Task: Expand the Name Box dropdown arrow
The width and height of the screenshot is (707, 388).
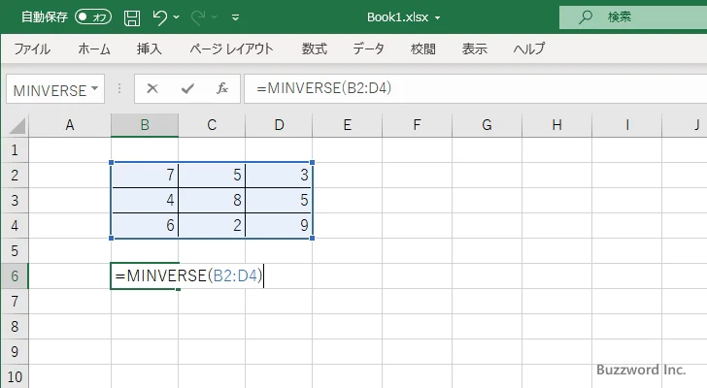Action: click(95, 88)
